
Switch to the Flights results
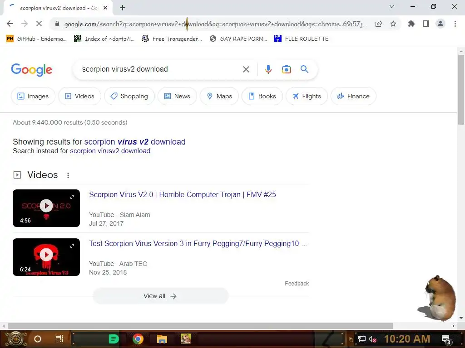click(x=307, y=96)
